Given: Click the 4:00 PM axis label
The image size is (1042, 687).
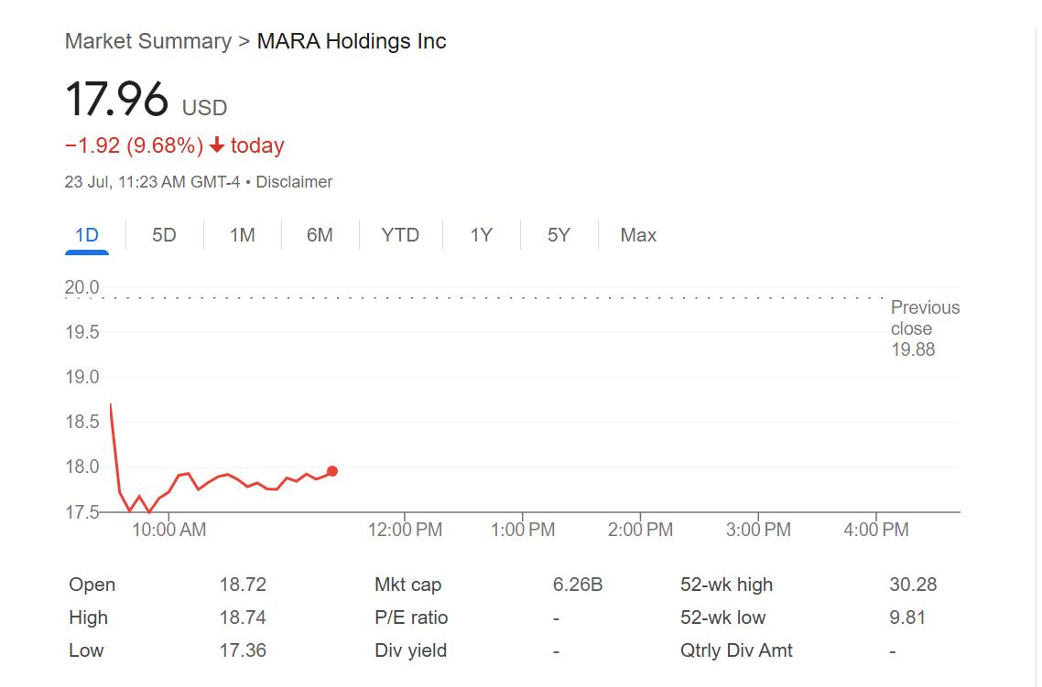Looking at the screenshot, I should pyautogui.click(x=876, y=530).
